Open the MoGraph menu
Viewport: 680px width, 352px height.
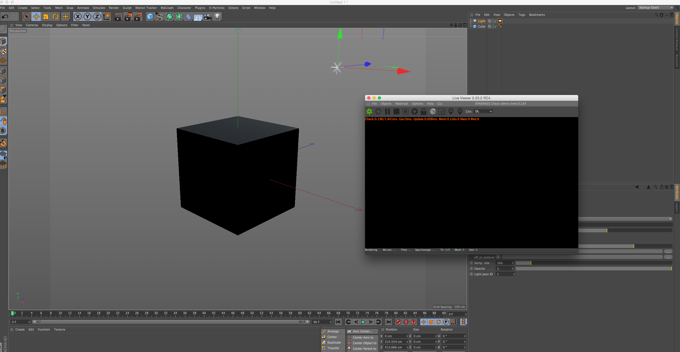click(167, 8)
